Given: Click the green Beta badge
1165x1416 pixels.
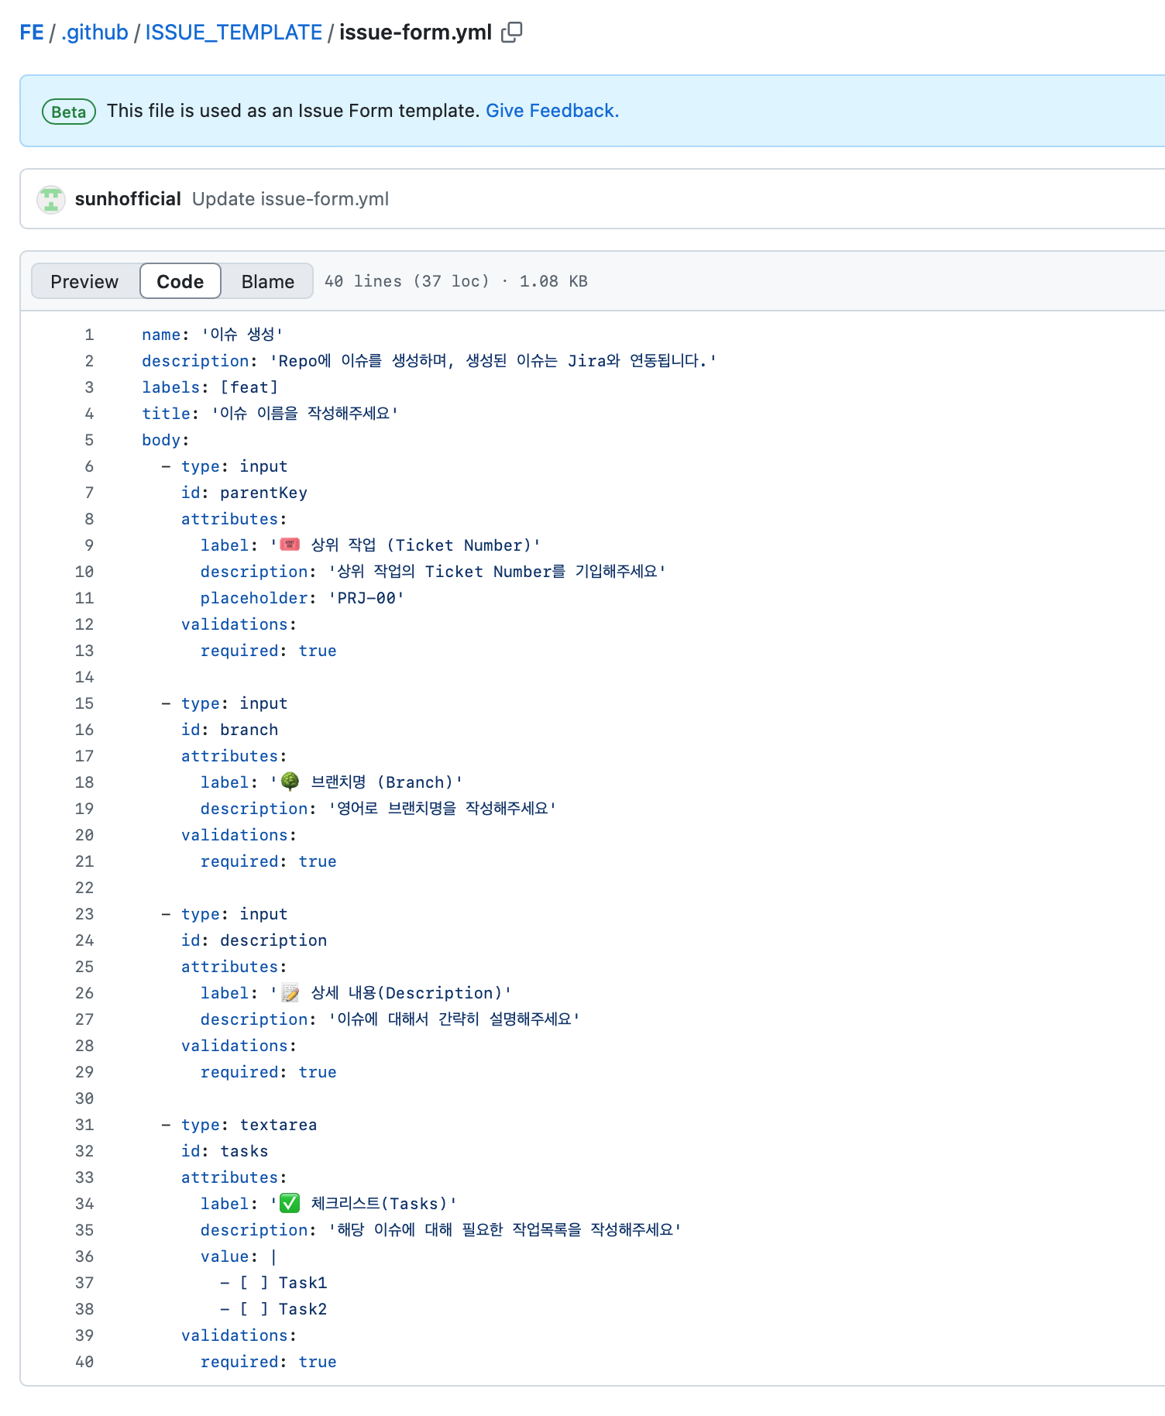Looking at the screenshot, I should point(69,112).
